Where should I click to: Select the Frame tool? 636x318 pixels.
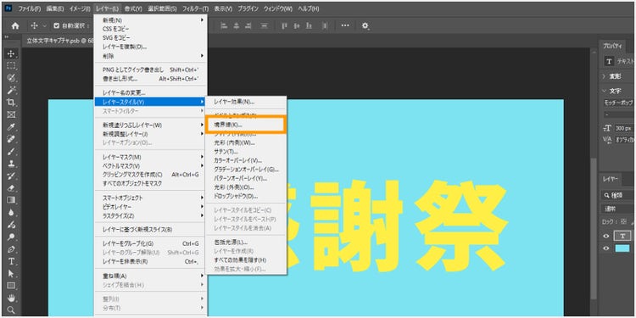(x=11, y=114)
